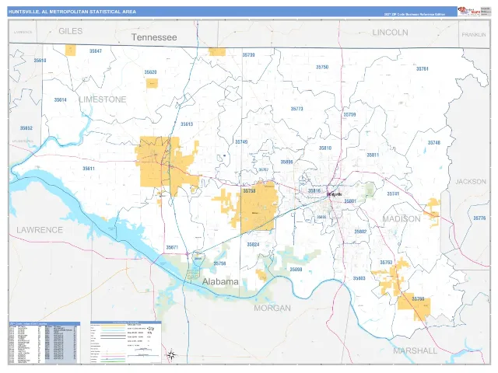Select ZIP code 35811
The image size is (498, 373).
(x=373, y=155)
